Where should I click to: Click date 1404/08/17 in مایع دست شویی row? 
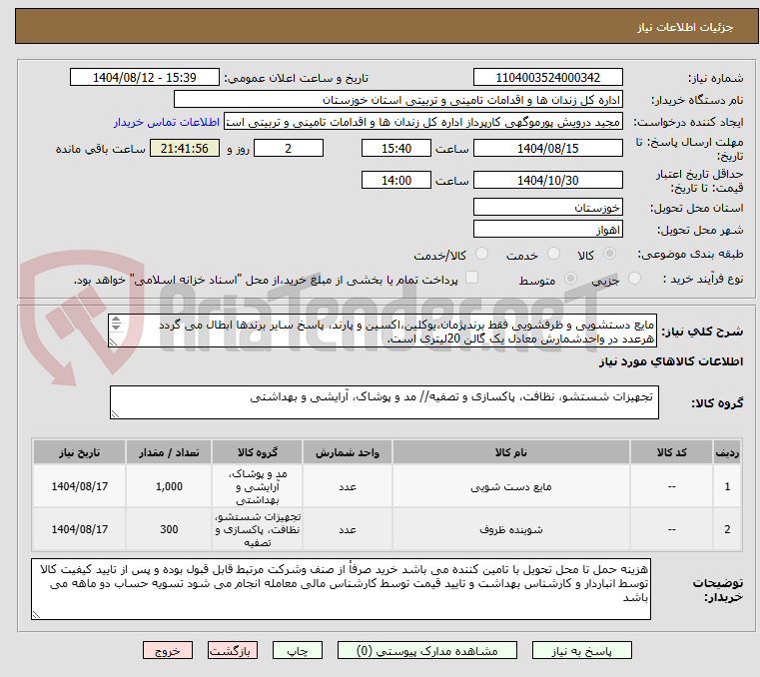[80, 486]
